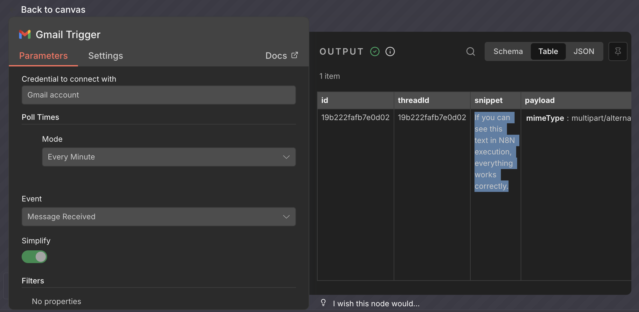
Task: Open the output search magnifier
Action: point(471,51)
